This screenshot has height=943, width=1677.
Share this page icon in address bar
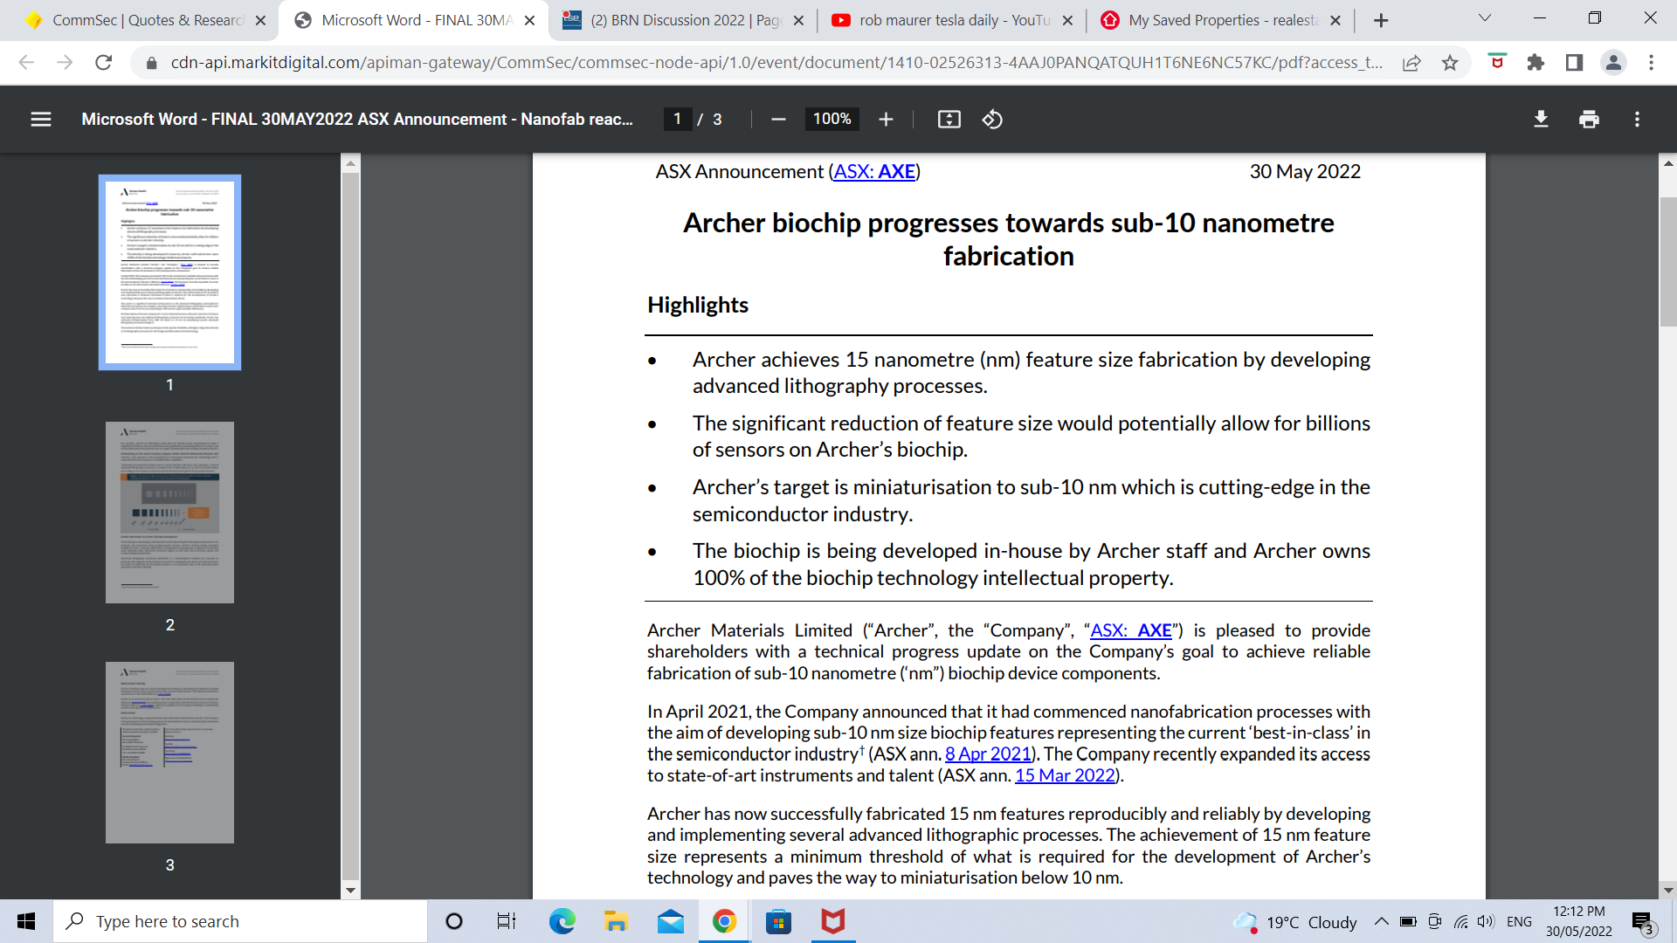click(x=1411, y=62)
